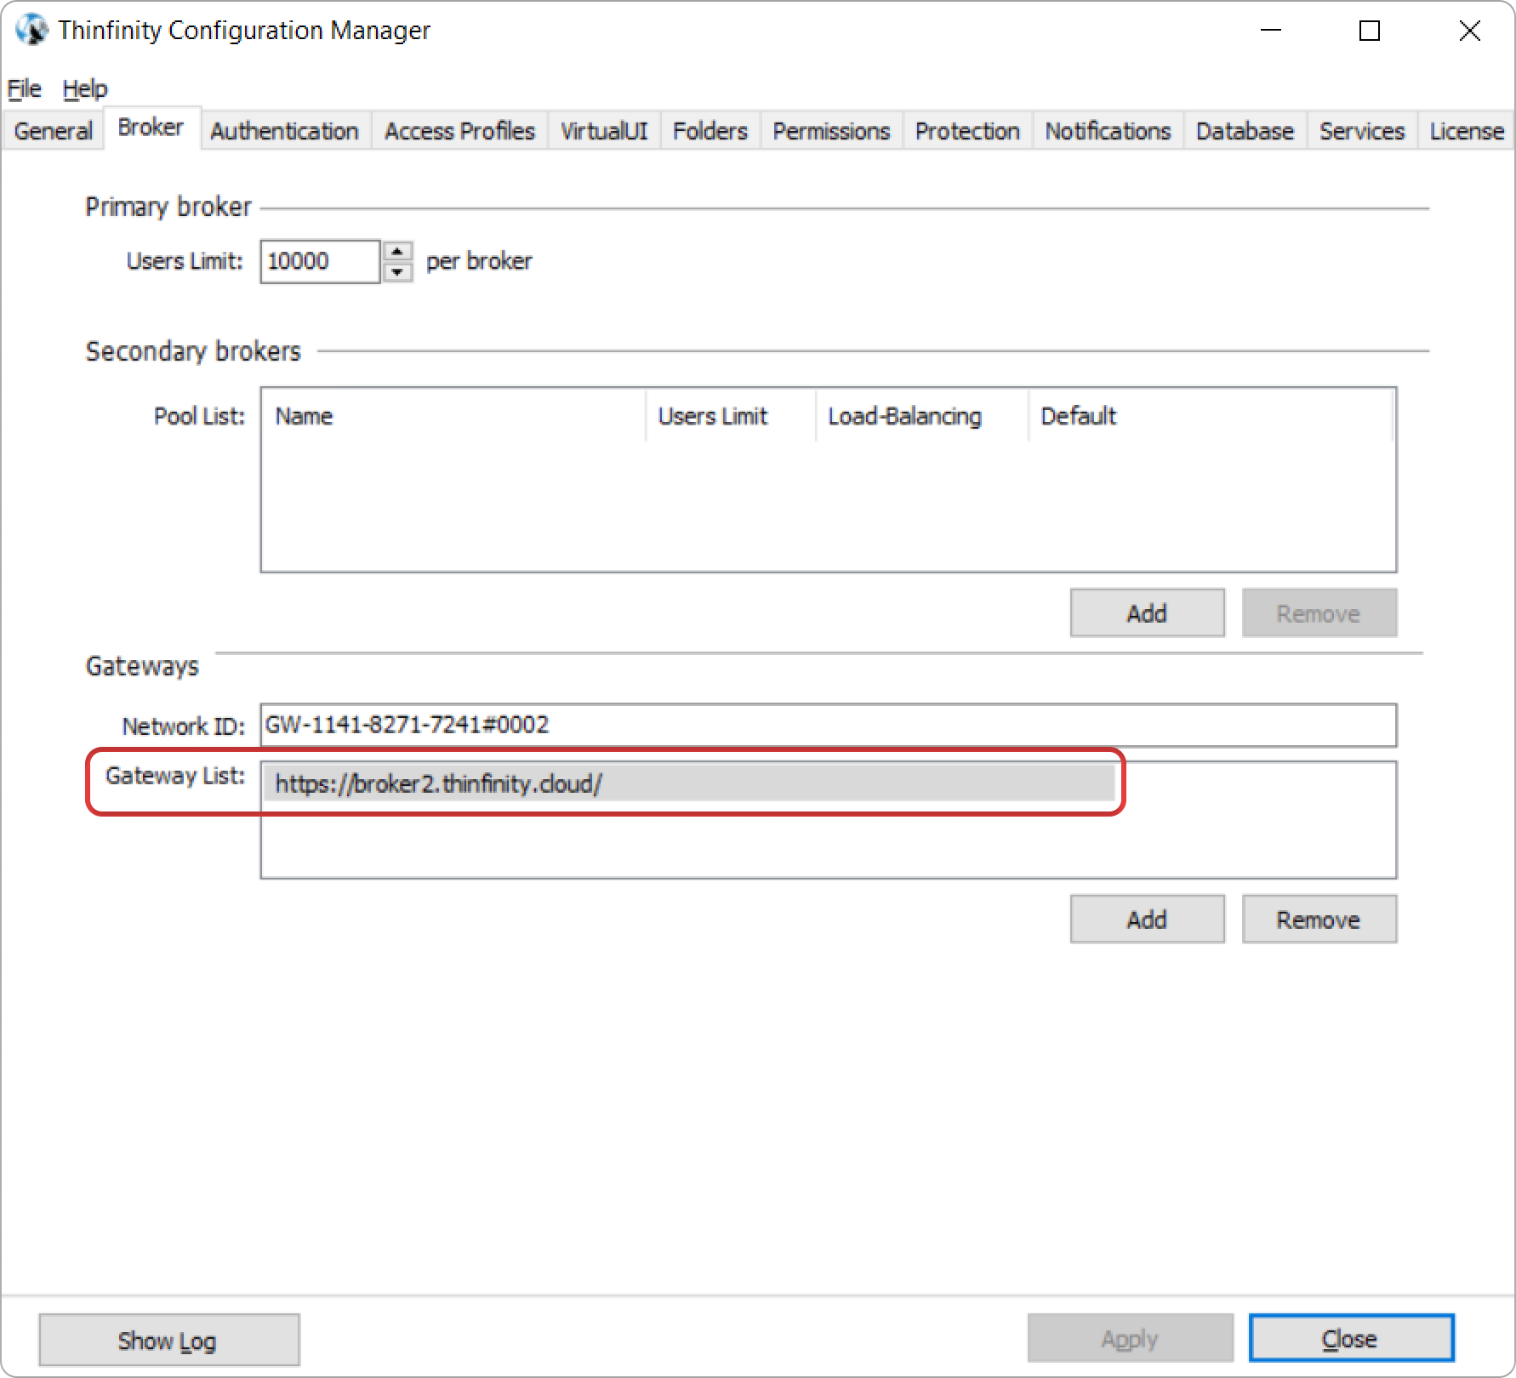Switch to the Protection tab
The height and width of the screenshot is (1378, 1516).
(967, 131)
